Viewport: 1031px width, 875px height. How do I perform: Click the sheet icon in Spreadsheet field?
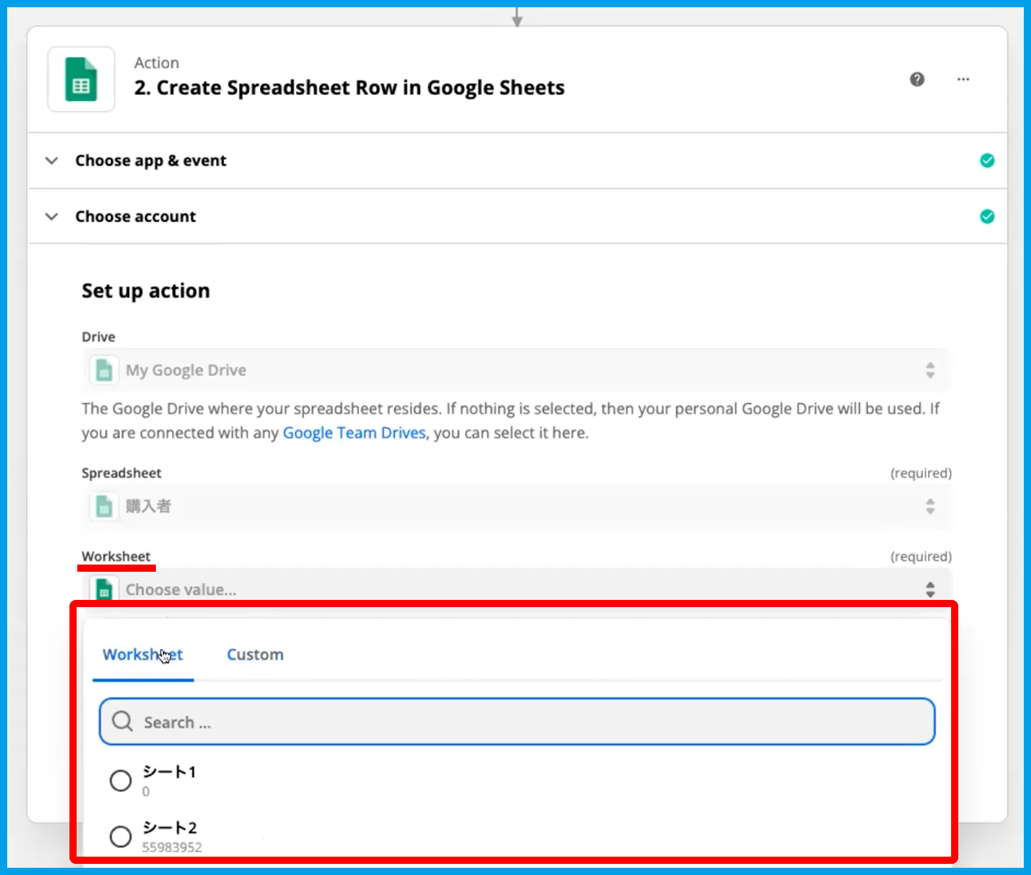pyautogui.click(x=104, y=506)
